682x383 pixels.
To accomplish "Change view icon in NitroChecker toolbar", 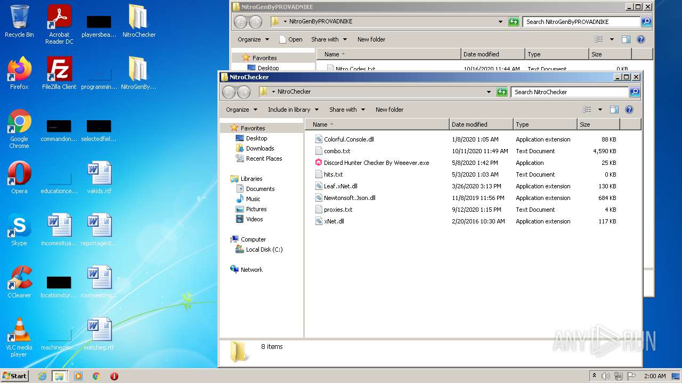I will (x=587, y=110).
